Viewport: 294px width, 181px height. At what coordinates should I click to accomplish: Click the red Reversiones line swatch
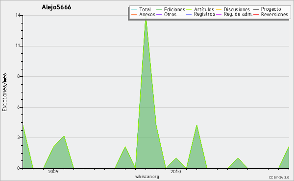point(256,14)
